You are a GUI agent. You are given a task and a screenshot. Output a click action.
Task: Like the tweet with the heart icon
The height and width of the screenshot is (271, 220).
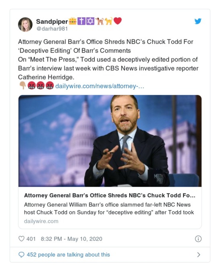[21, 239]
